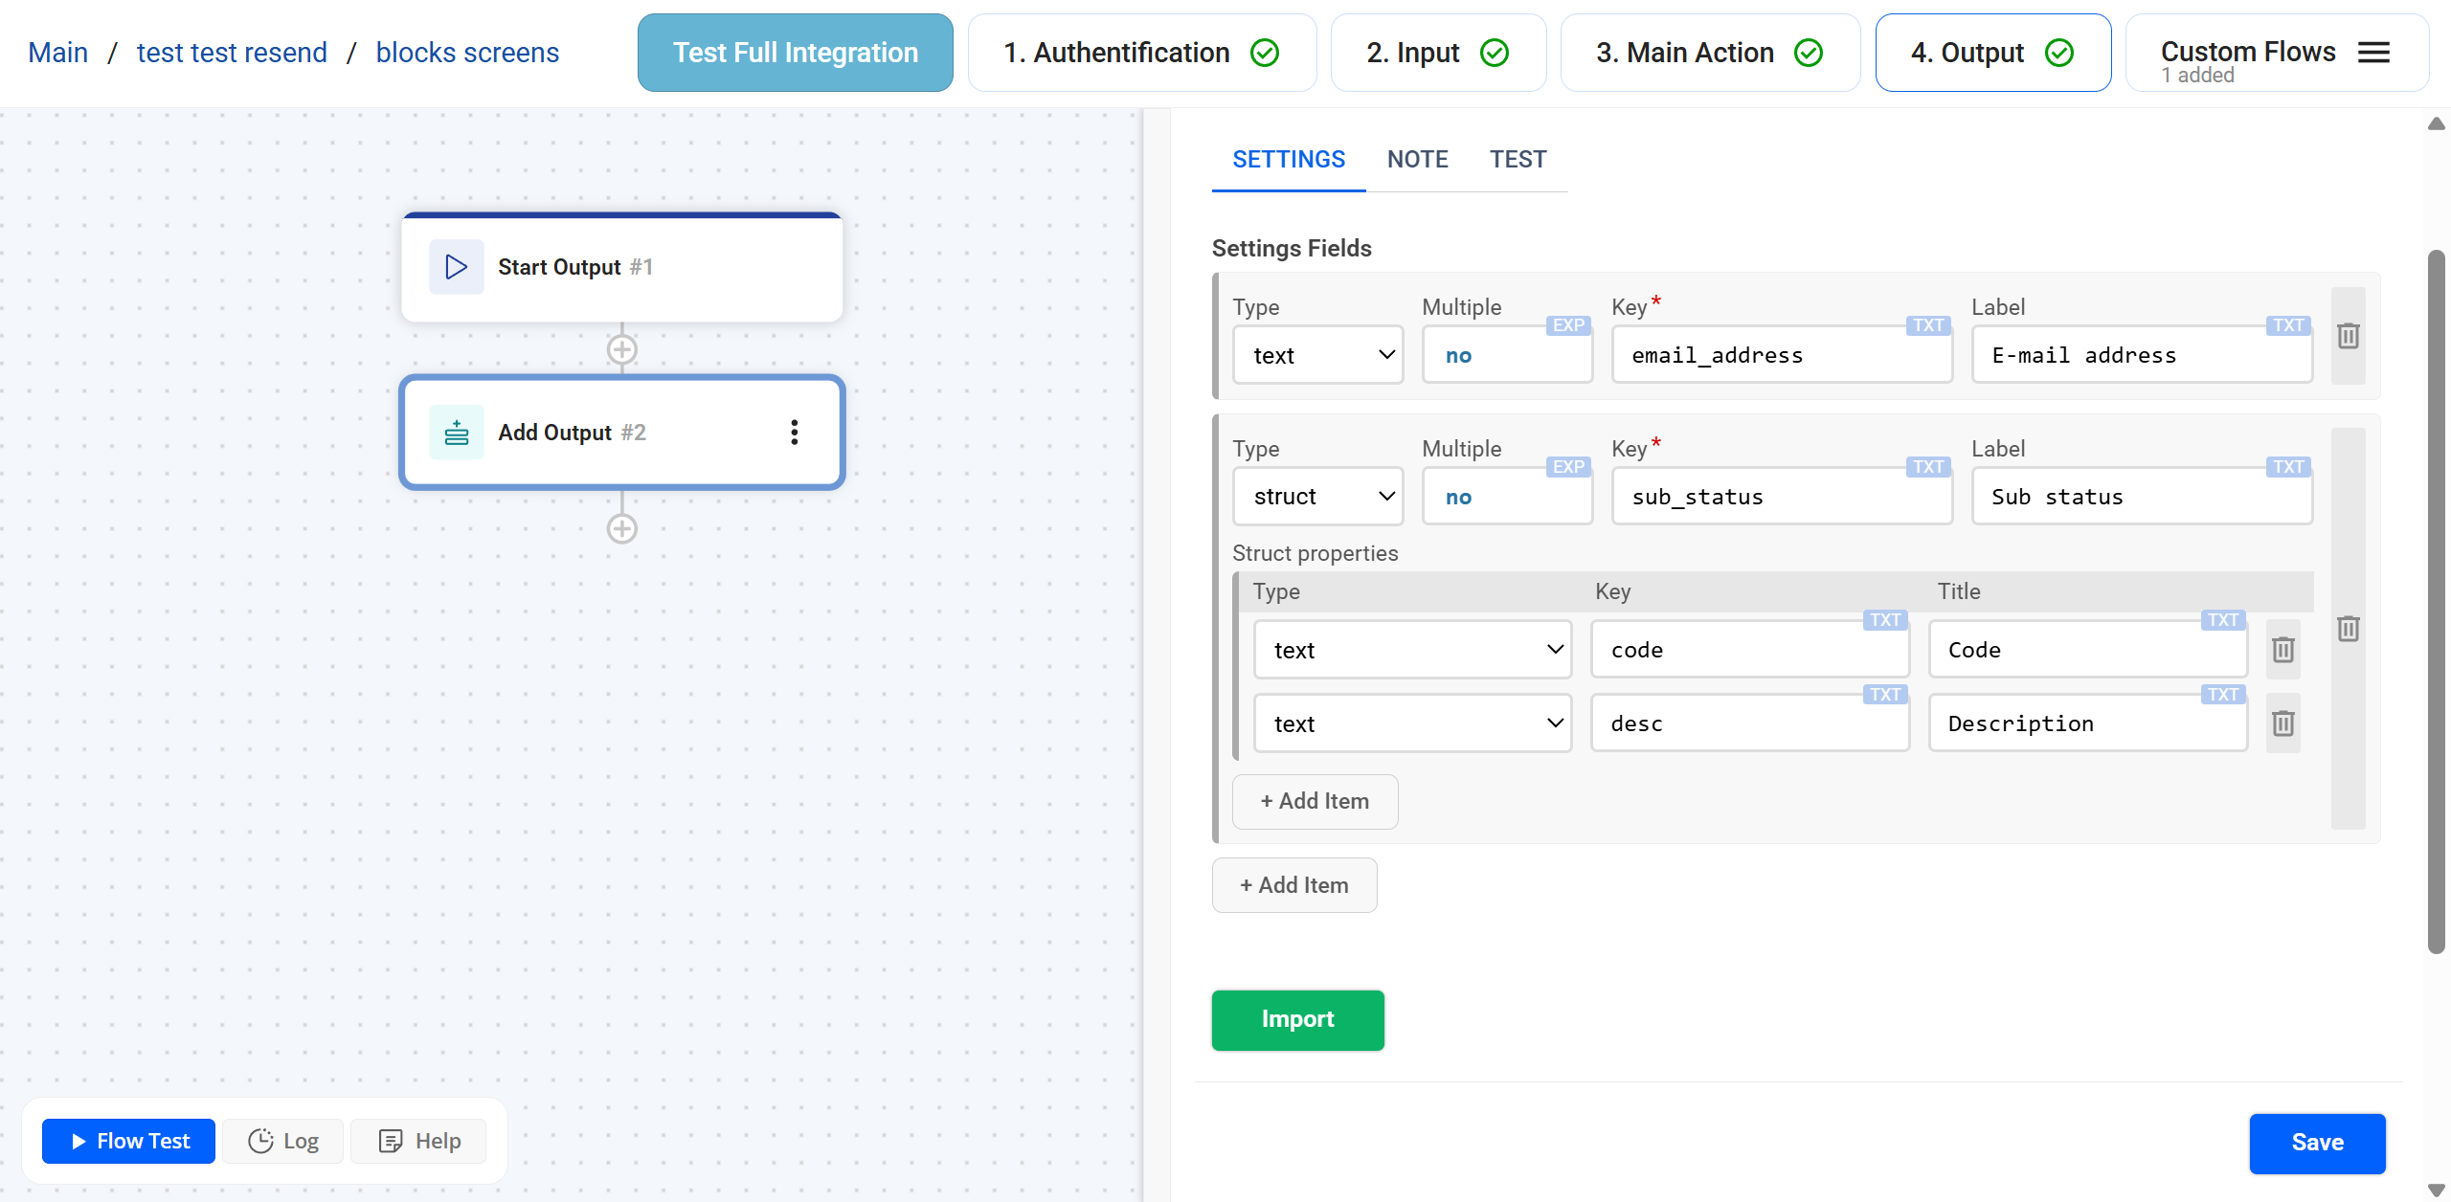Toggle EXP mode on first Multiple field
The height and width of the screenshot is (1202, 2451).
point(1568,325)
